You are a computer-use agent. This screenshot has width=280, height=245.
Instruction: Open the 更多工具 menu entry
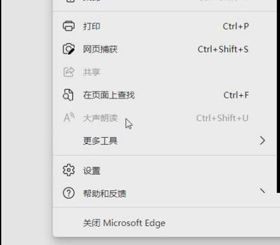[x=164, y=141]
